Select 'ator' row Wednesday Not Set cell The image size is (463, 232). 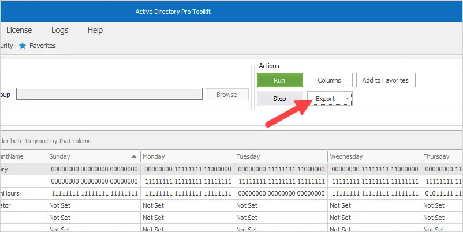pyautogui.click(x=375, y=205)
